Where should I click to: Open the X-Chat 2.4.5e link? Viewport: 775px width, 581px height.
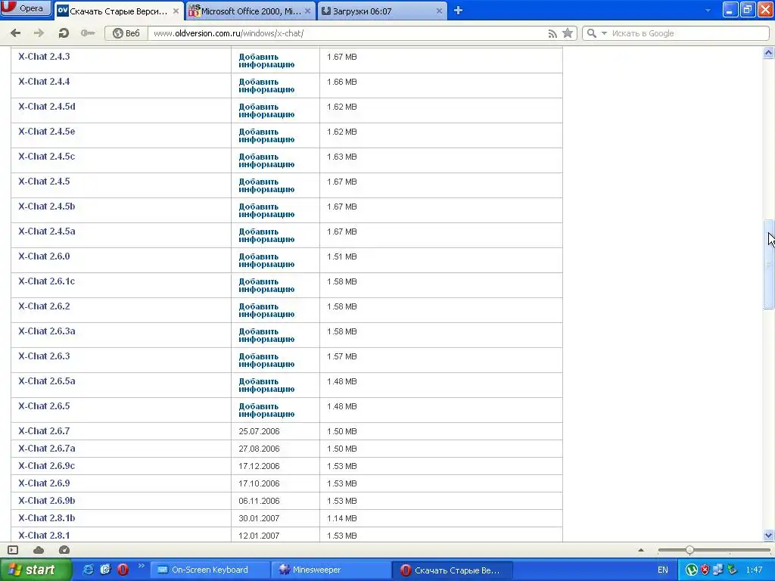click(x=47, y=131)
